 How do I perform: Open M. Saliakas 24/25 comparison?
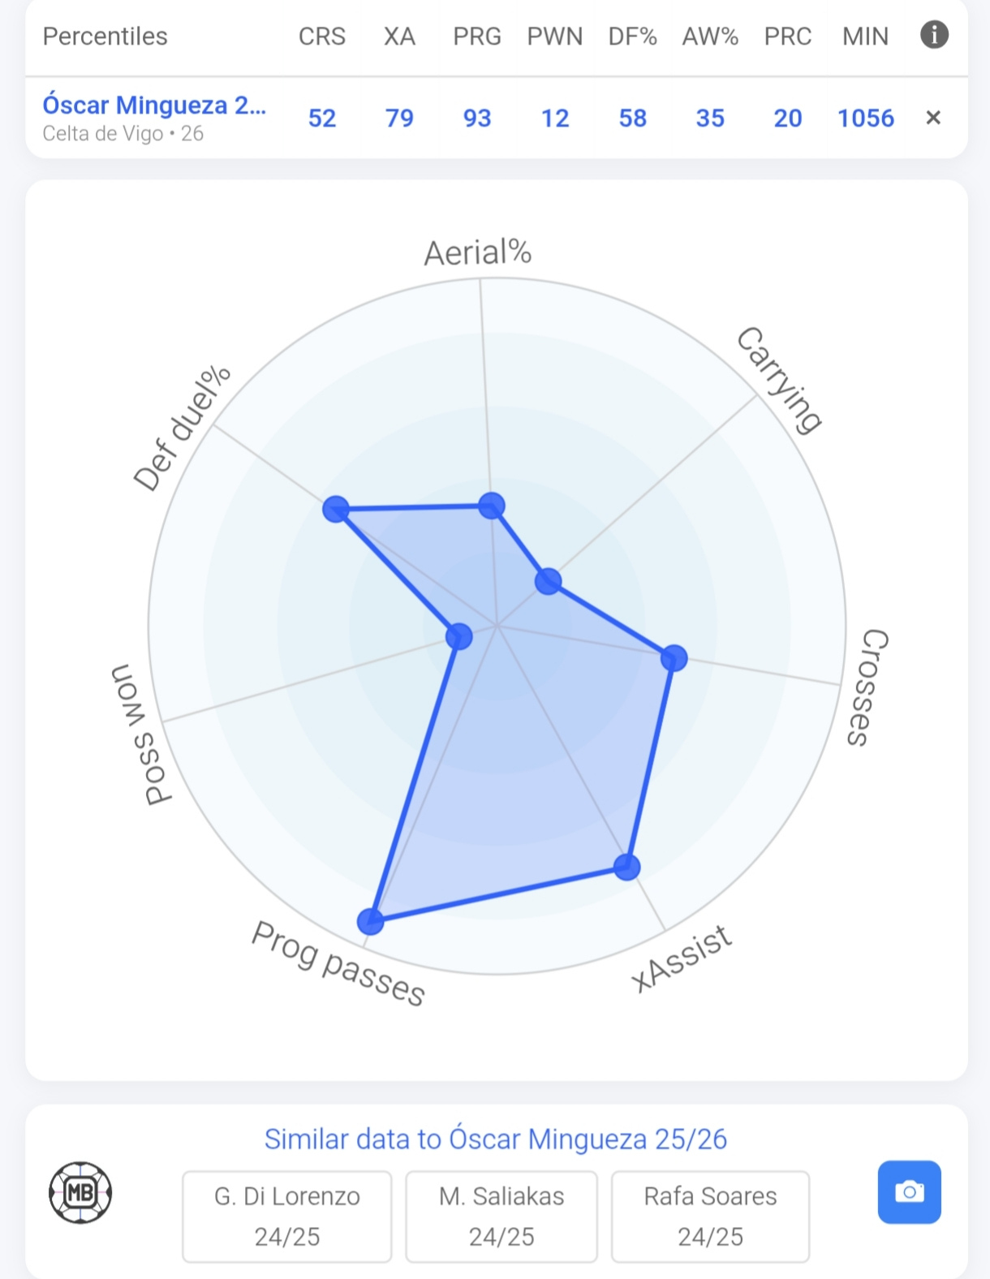501,1216
